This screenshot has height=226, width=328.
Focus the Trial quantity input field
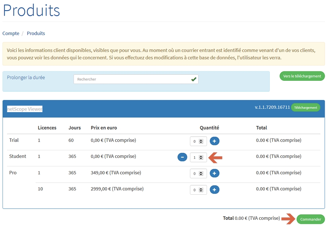click(x=198, y=142)
